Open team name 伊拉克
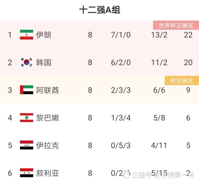 tap(48, 145)
